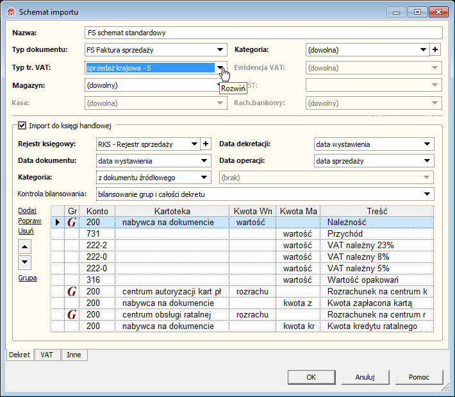Click plus button next to Kategoria dropdown
Screen dimensions: 455x397
coord(436,49)
